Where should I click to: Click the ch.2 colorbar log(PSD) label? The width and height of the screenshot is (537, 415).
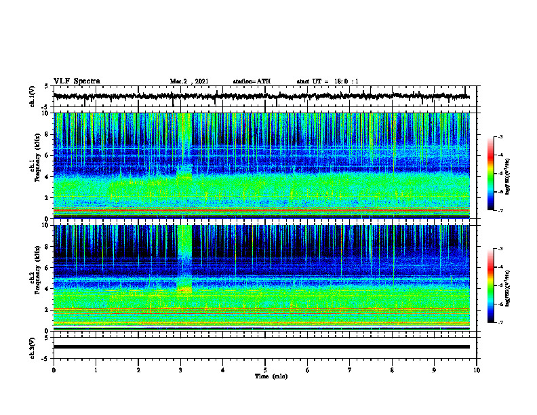tap(508, 288)
